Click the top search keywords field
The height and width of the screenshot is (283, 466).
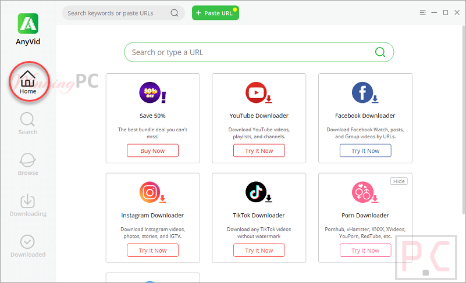[123, 13]
